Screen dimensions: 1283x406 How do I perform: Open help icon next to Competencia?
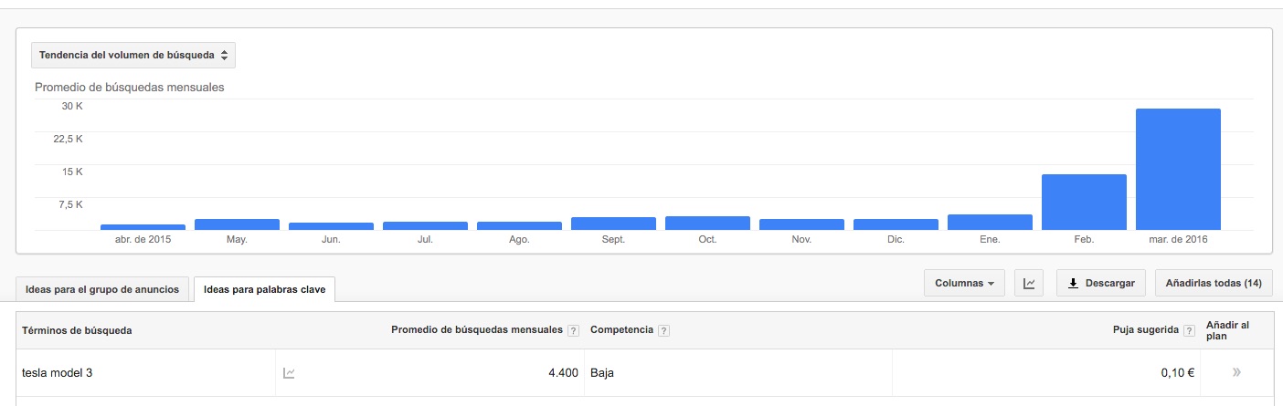pos(663,330)
